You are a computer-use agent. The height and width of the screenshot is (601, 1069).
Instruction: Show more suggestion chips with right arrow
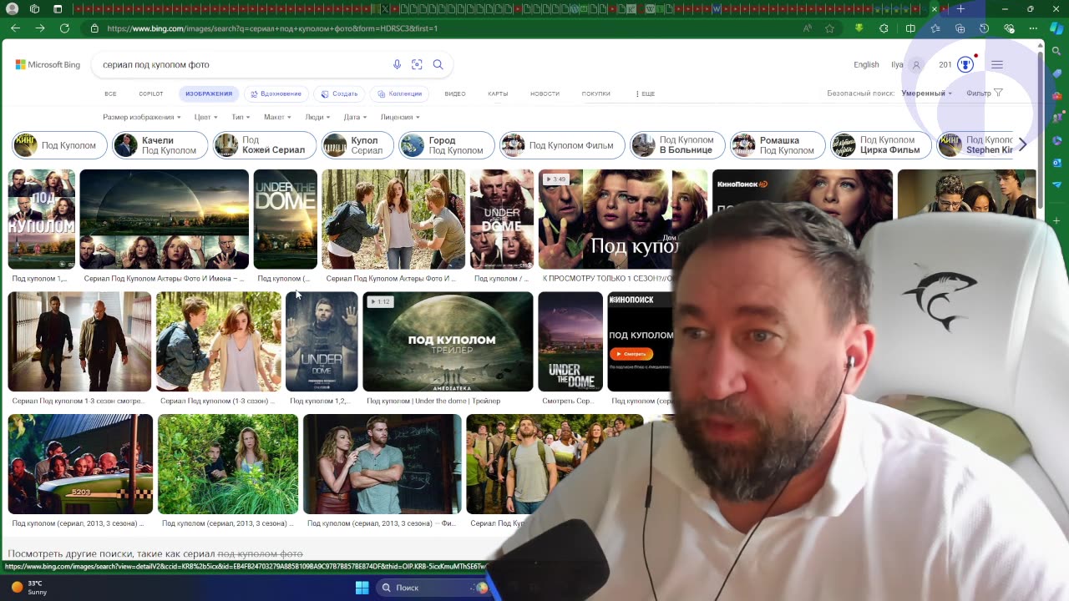tap(1022, 145)
